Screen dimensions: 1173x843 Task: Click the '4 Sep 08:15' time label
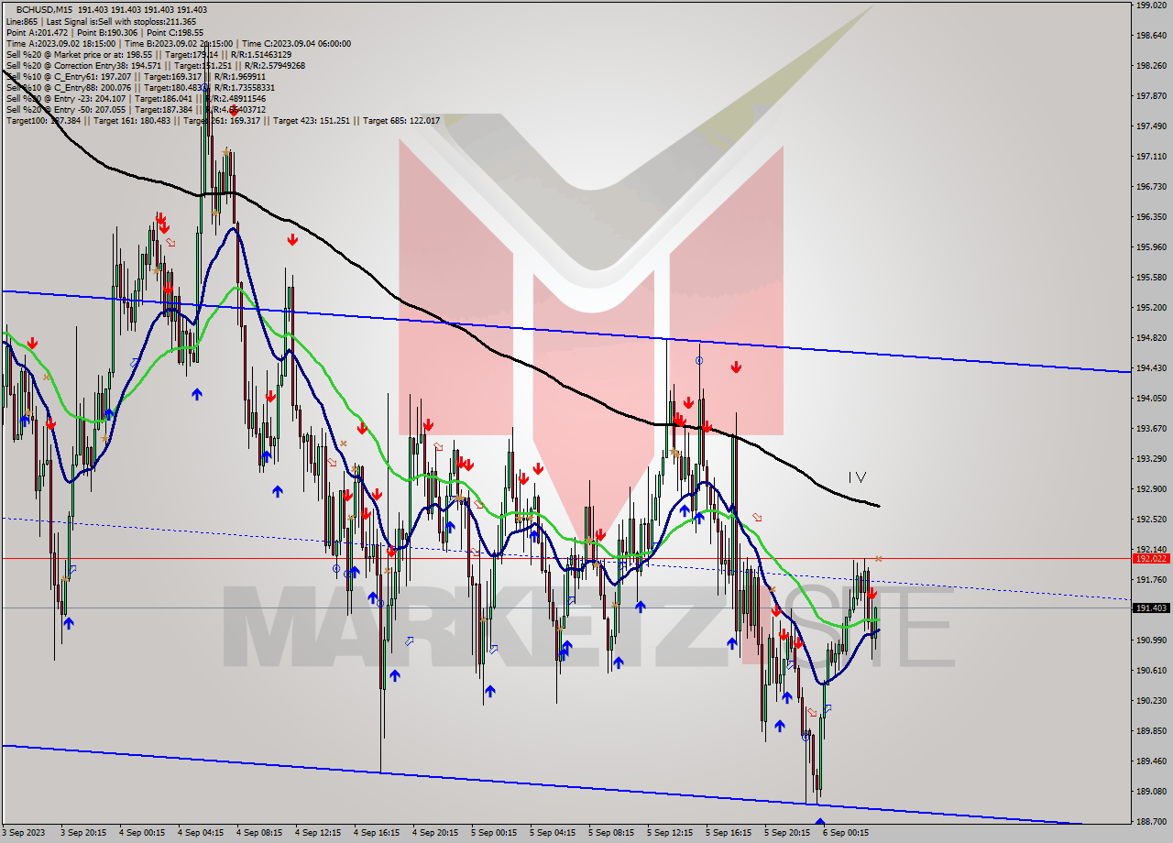(260, 833)
